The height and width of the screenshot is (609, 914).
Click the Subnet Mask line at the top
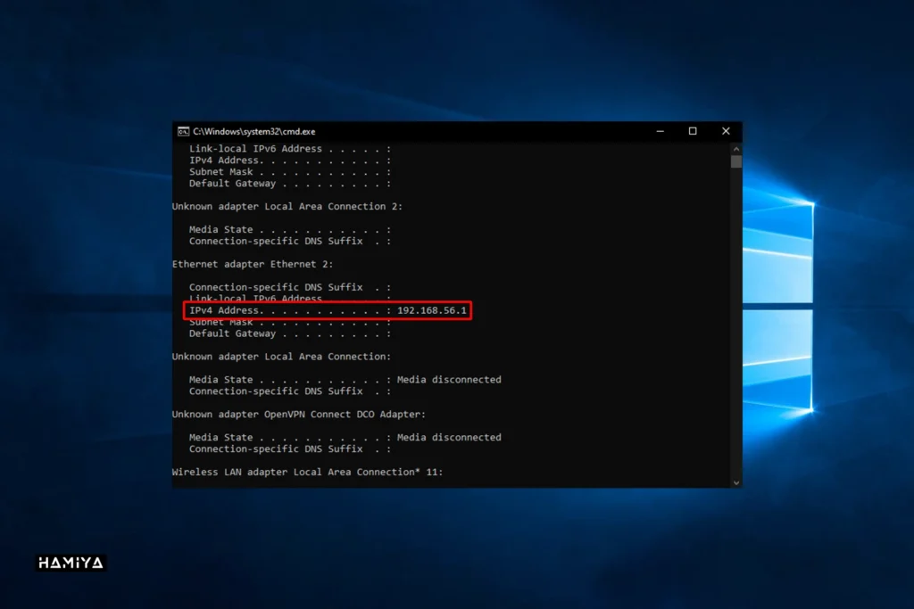[289, 172]
